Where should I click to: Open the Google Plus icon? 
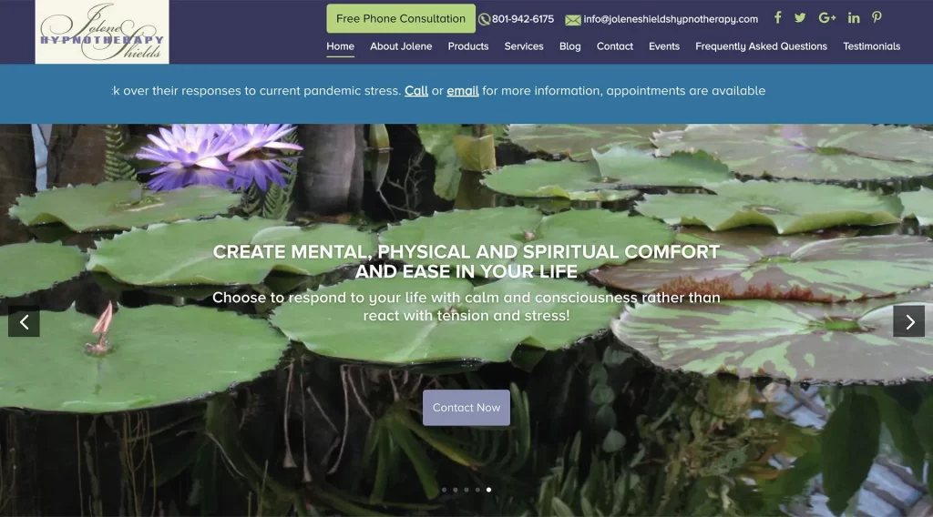[x=827, y=18]
